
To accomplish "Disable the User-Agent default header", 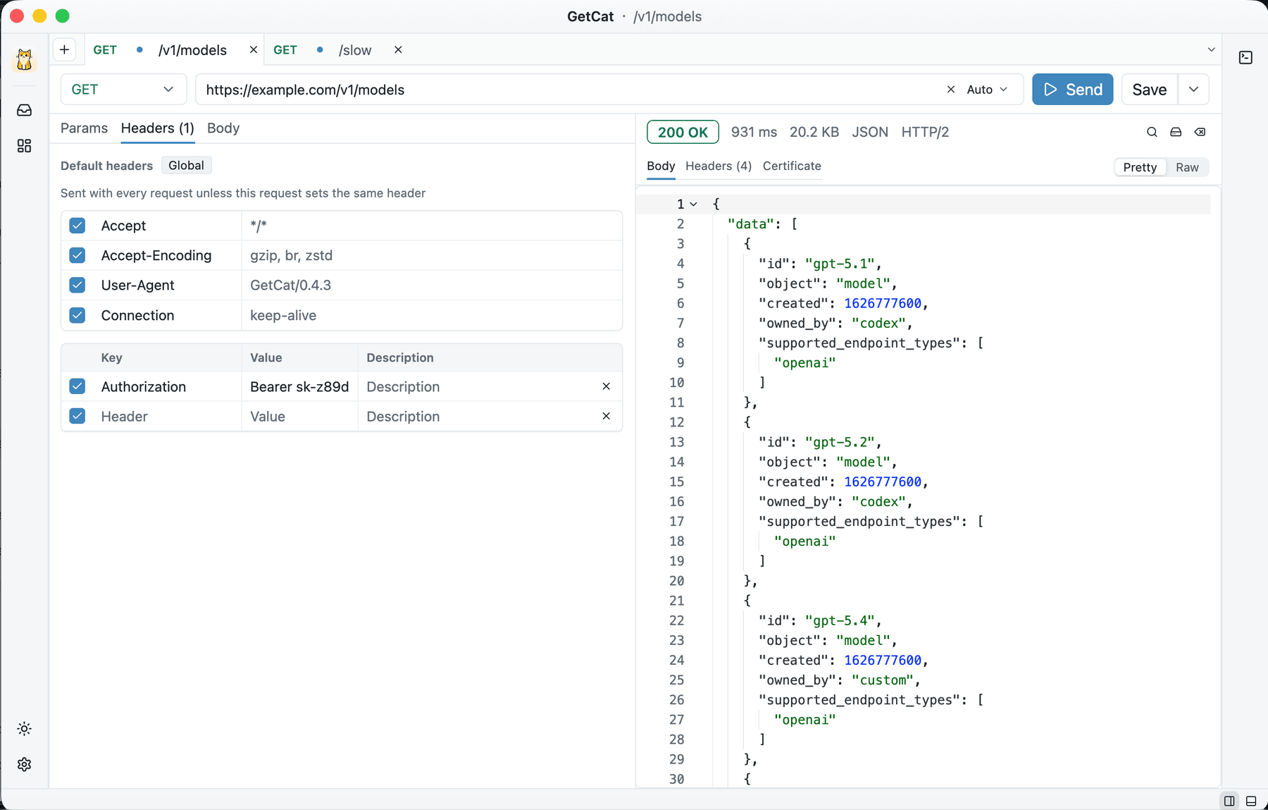I will click(x=77, y=285).
